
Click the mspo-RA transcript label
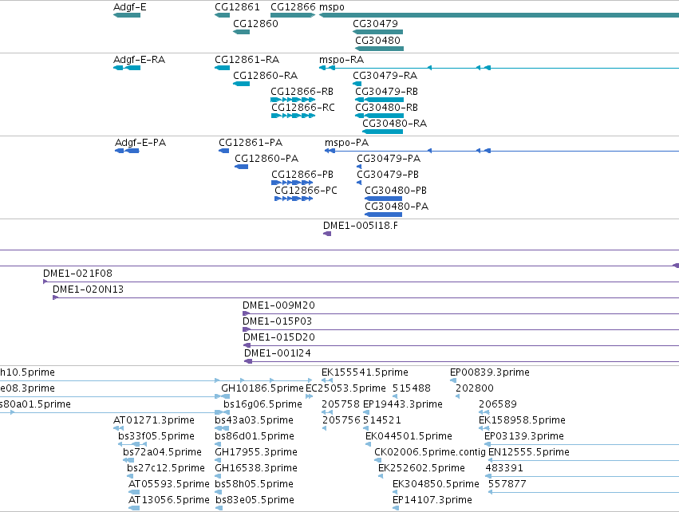click(x=341, y=59)
